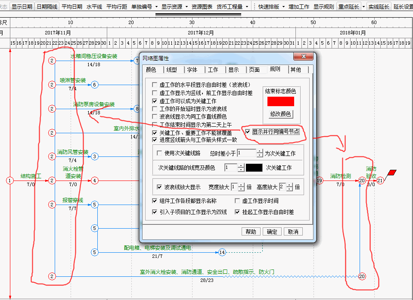The image size is (413, 300).
Task: Open 货币工程量 dropdown arrow
Action: 247,6
